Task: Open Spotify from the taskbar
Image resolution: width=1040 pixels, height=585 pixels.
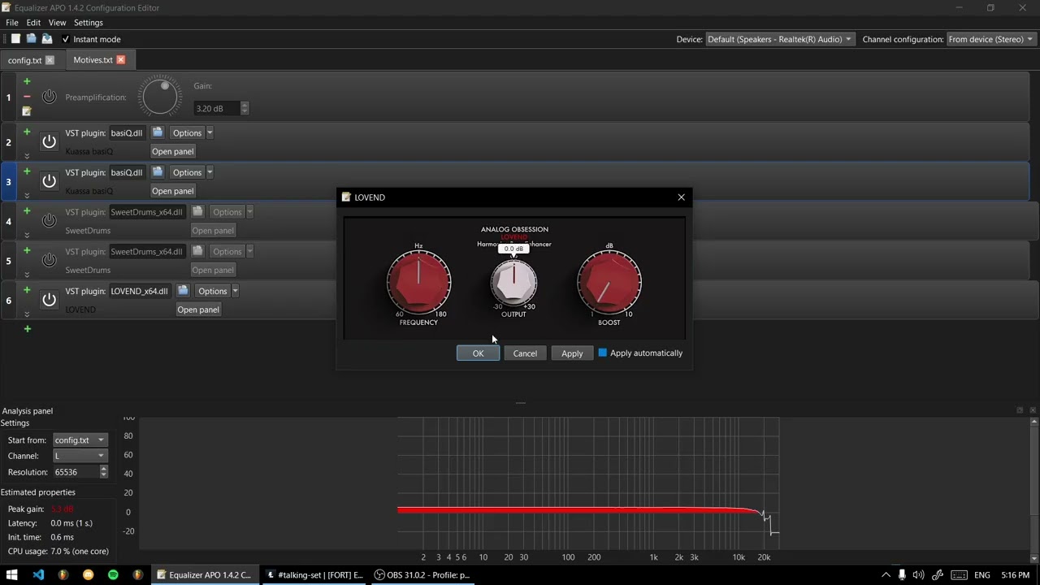Action: coord(113,575)
